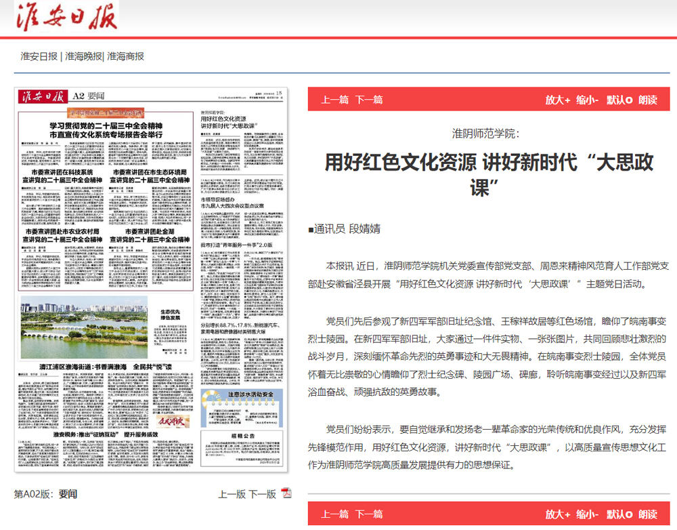Image resolution: width=677 pixels, height=530 pixels.
Task: Click 放大+ in top red bar
Action: tap(557, 100)
